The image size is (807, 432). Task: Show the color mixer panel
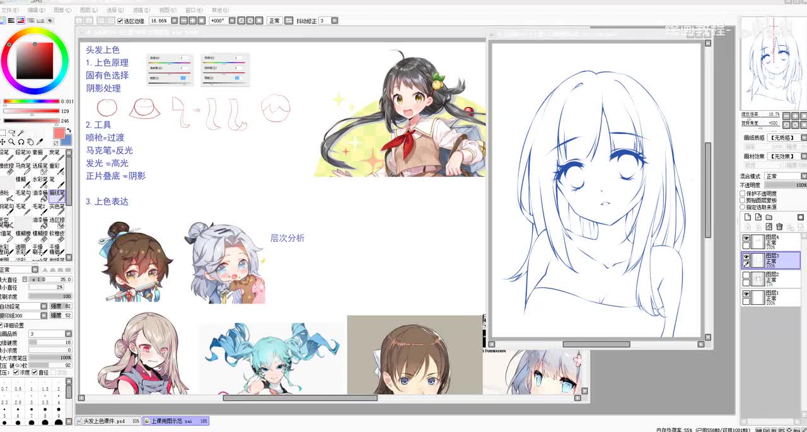30,21
